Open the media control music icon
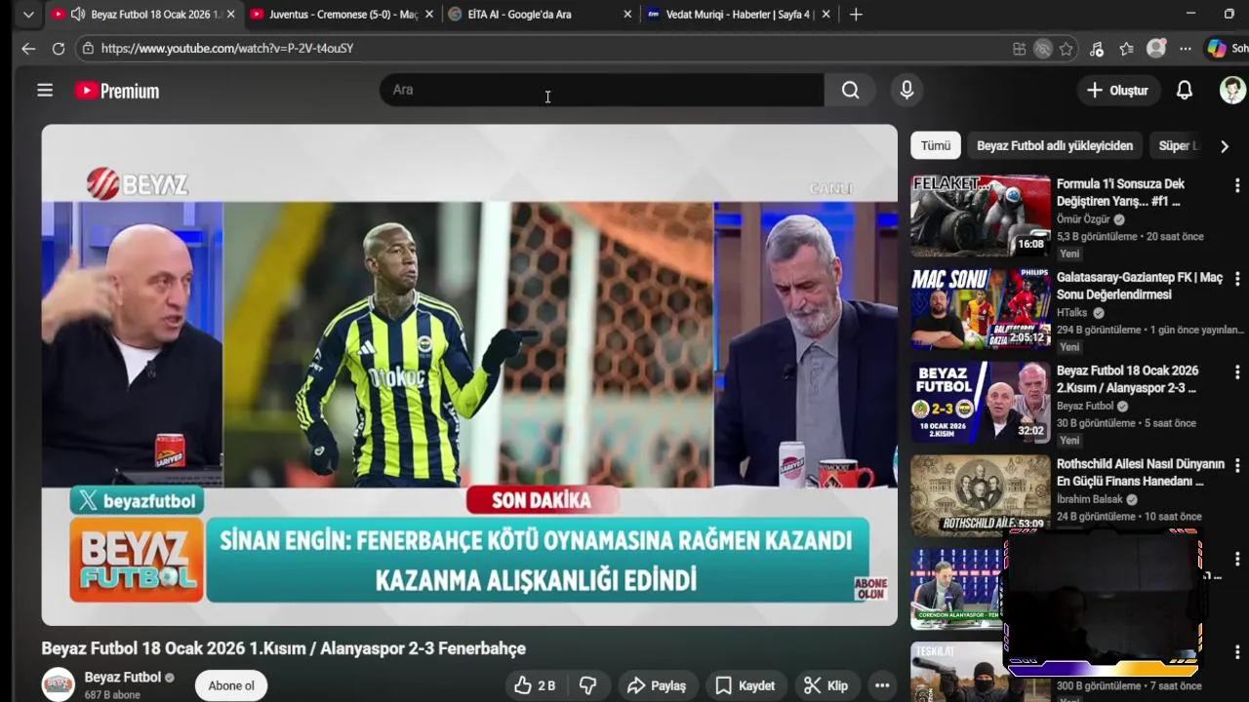1249x702 pixels. point(1097,49)
